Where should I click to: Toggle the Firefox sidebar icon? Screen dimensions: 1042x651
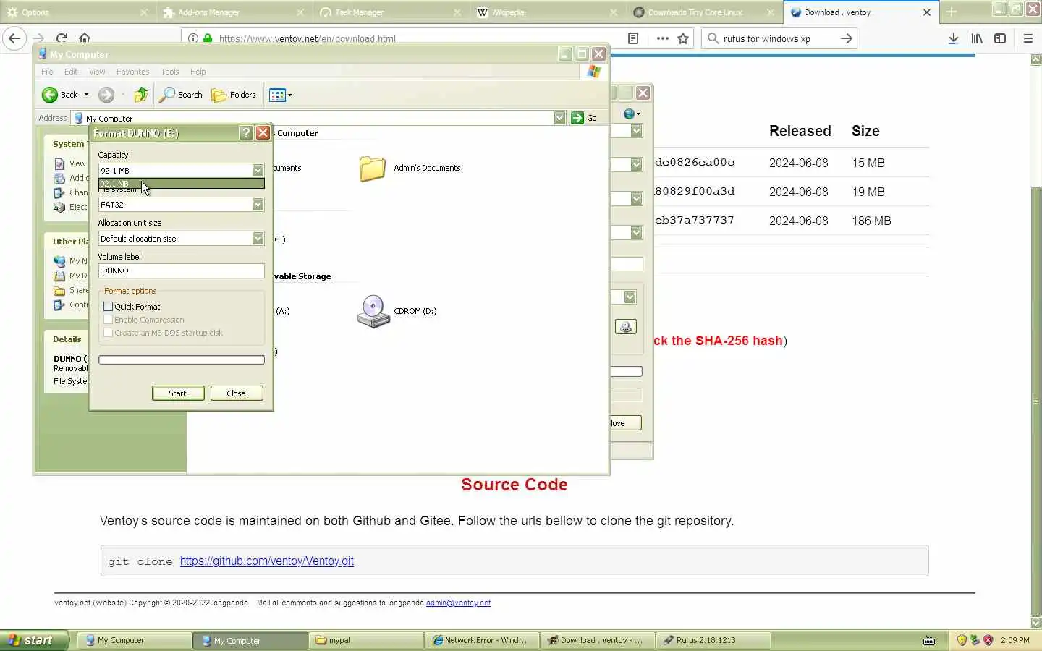tap(1000, 38)
